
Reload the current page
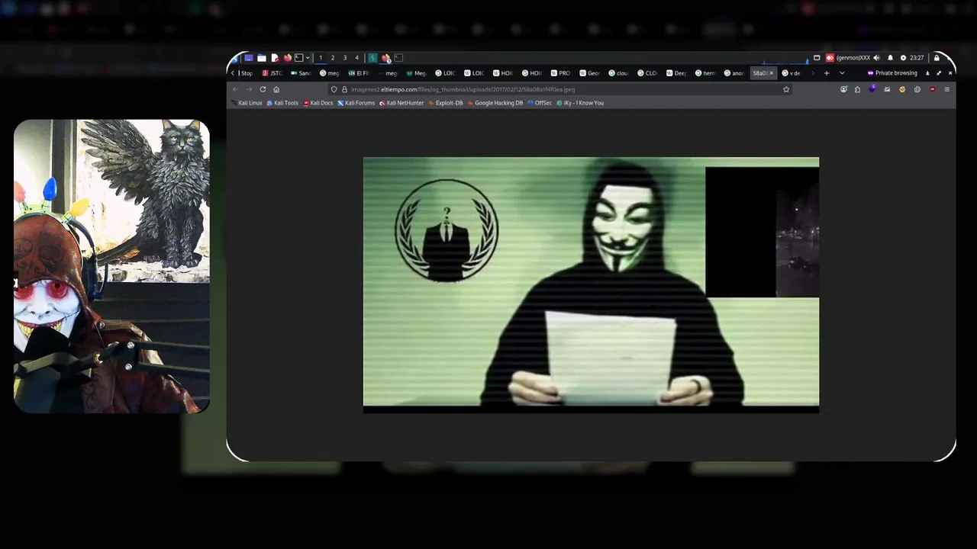263,89
